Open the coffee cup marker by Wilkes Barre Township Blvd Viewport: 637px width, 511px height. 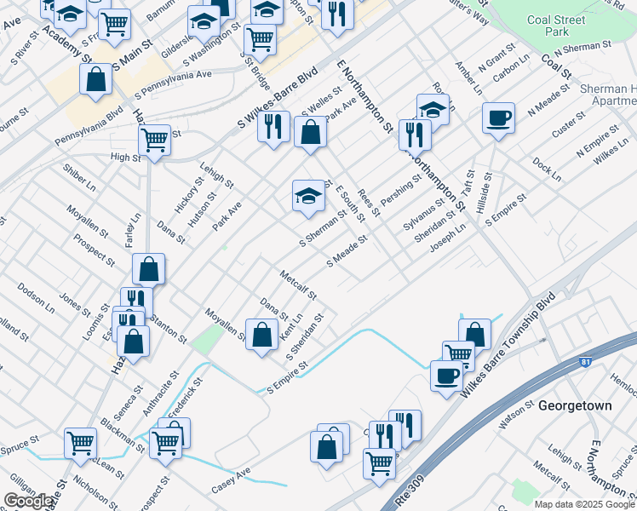(x=446, y=376)
